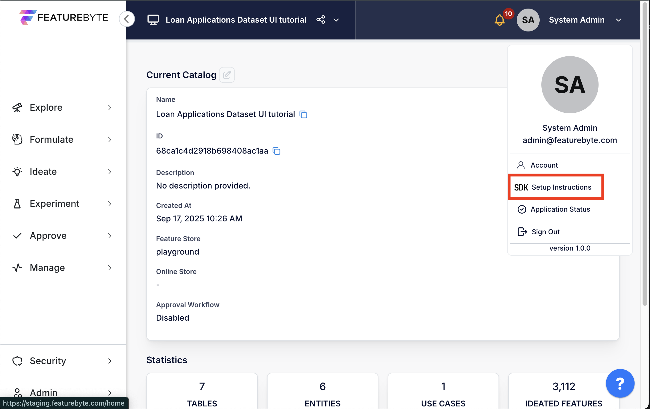The image size is (650, 409).
Task: Open the blue help question mark button
Action: coord(620,383)
